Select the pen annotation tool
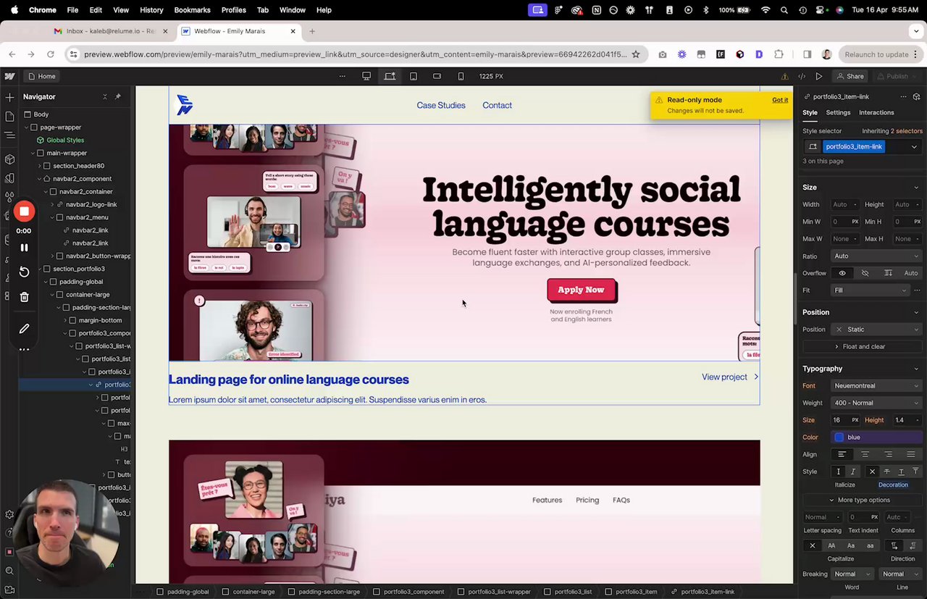The image size is (927, 599). [x=24, y=329]
